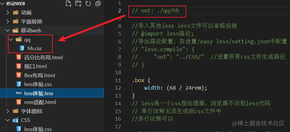Open flex布局.html file
The image size is (290, 132).
tap(40, 75)
